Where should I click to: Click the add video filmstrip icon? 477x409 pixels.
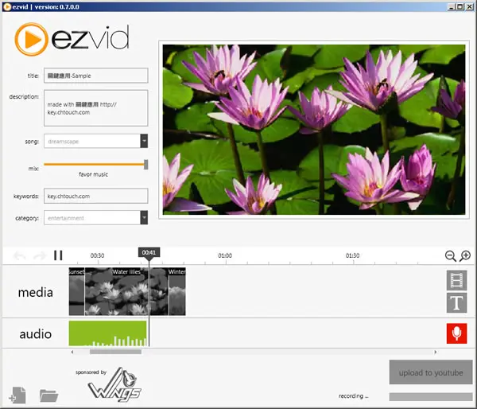tap(456, 280)
